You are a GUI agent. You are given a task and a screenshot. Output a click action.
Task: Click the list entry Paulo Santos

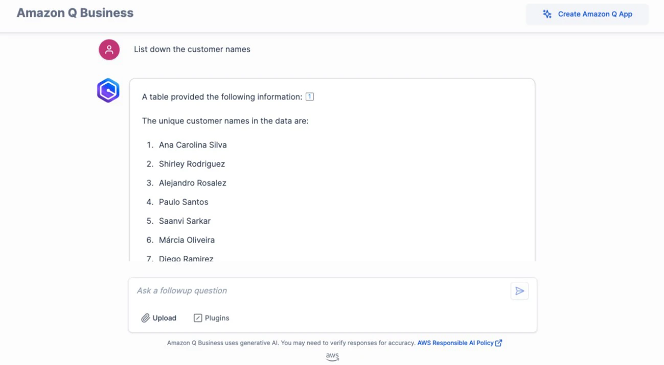point(184,202)
